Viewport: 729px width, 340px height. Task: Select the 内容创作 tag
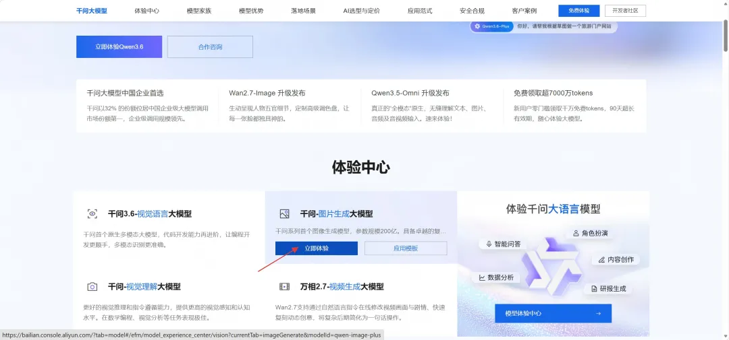[616, 259]
